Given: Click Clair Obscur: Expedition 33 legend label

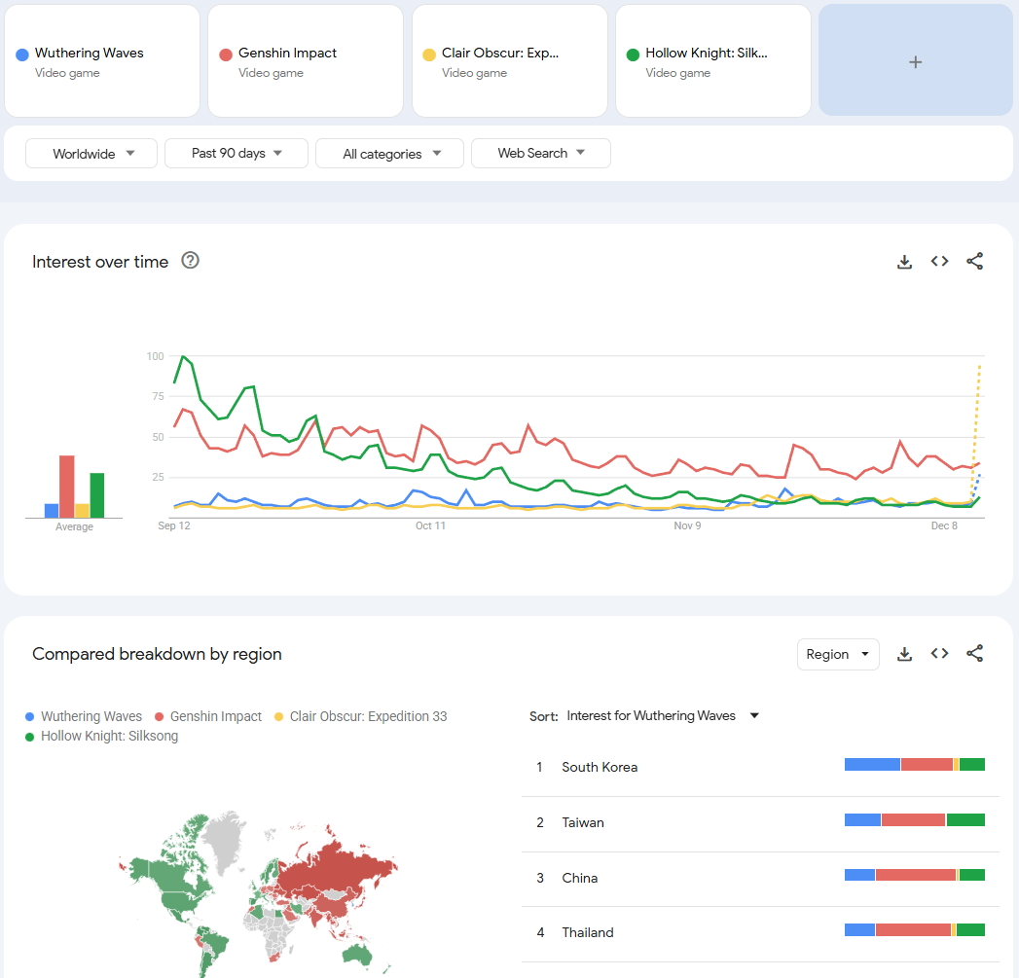Looking at the screenshot, I should coord(369,716).
